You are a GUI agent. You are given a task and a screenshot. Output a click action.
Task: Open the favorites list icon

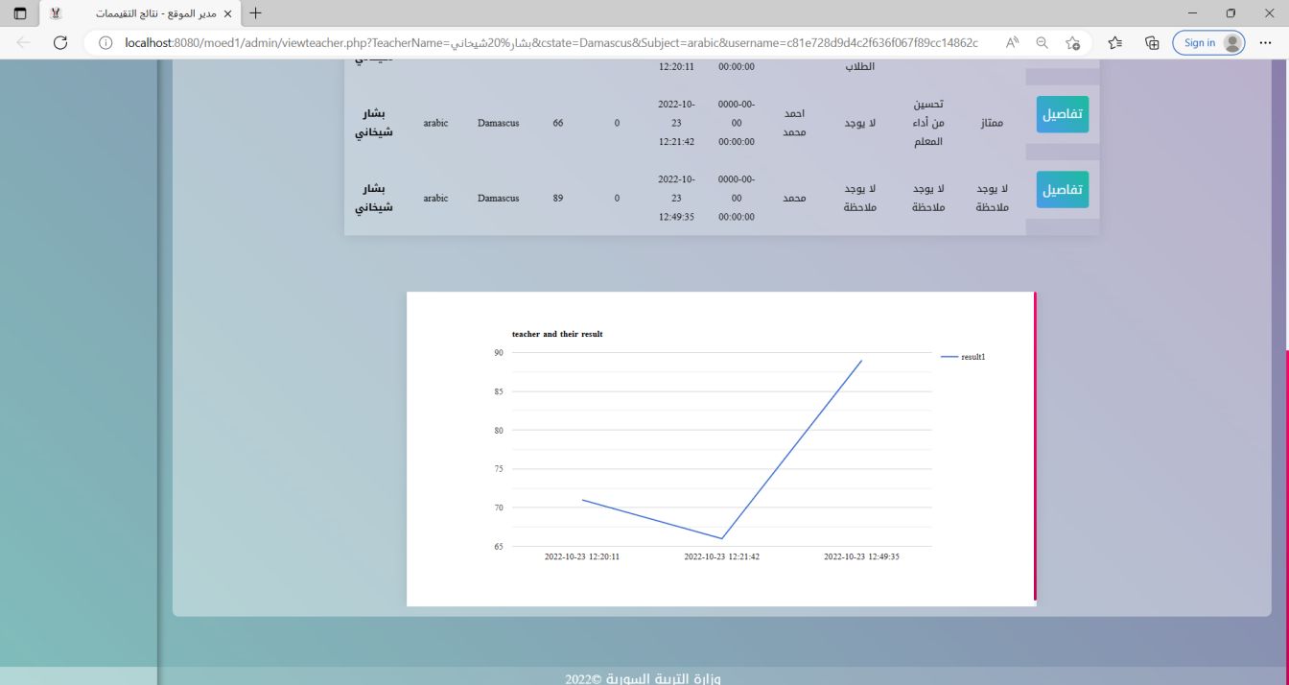click(x=1115, y=43)
